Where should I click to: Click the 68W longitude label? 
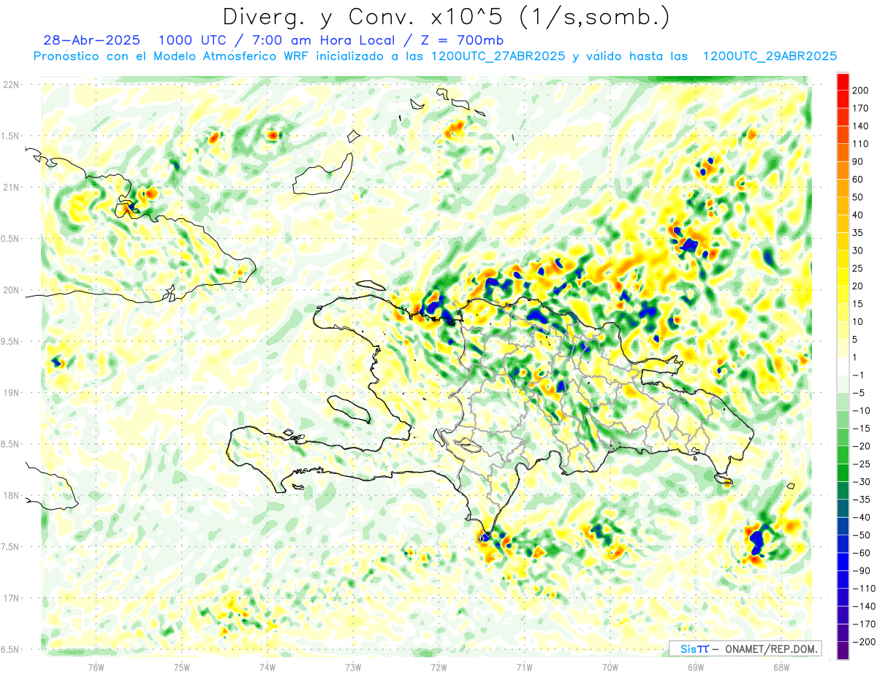[x=781, y=667]
